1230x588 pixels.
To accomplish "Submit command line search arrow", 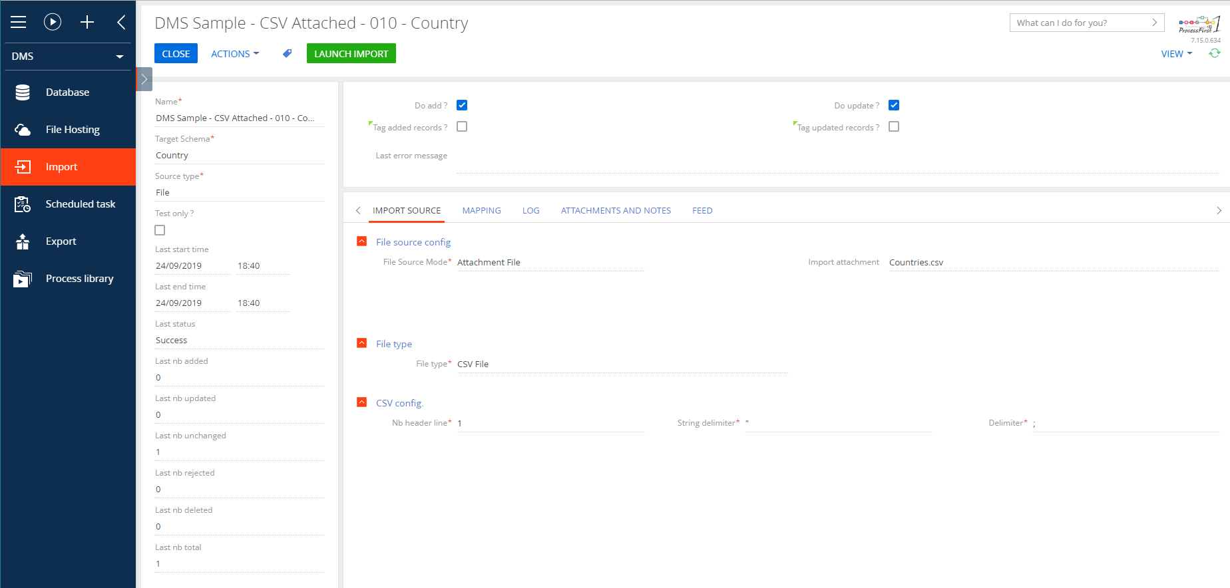I will click(1155, 23).
